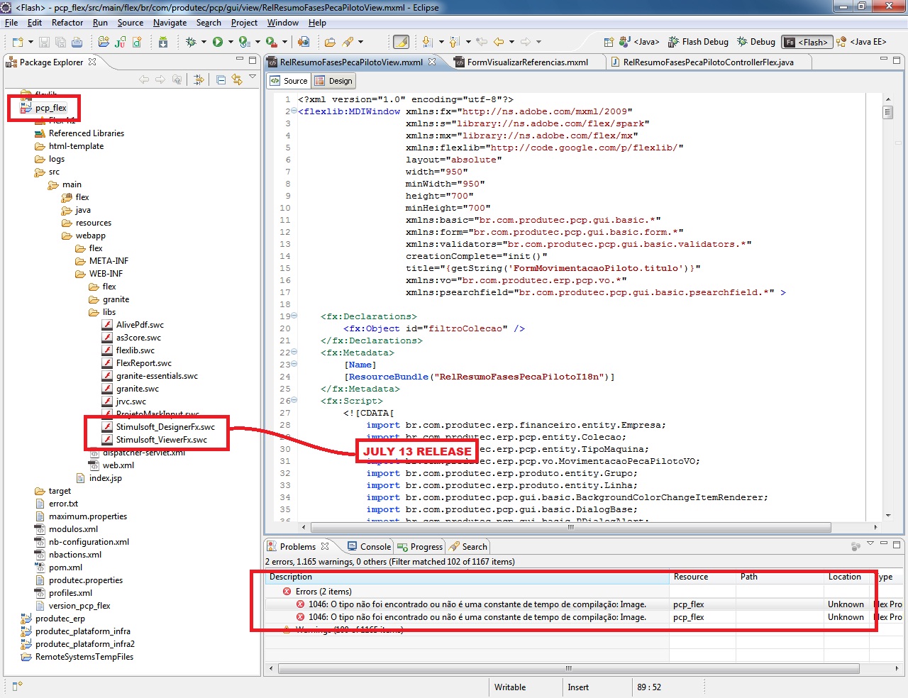This screenshot has width=908, height=698.
Task: Open the Navigate menu
Action: (x=170, y=23)
